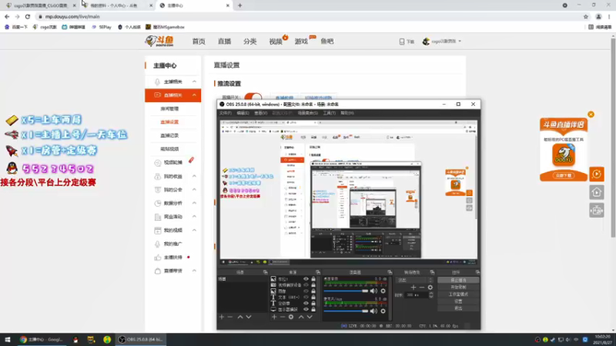Pop out the Scene Transitions dock panel
Image resolution: width=616 pixels, height=346 pixels.
pos(432,272)
